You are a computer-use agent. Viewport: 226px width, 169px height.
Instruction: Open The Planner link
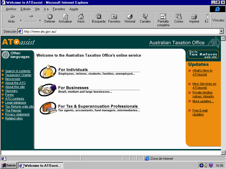coord(13,110)
